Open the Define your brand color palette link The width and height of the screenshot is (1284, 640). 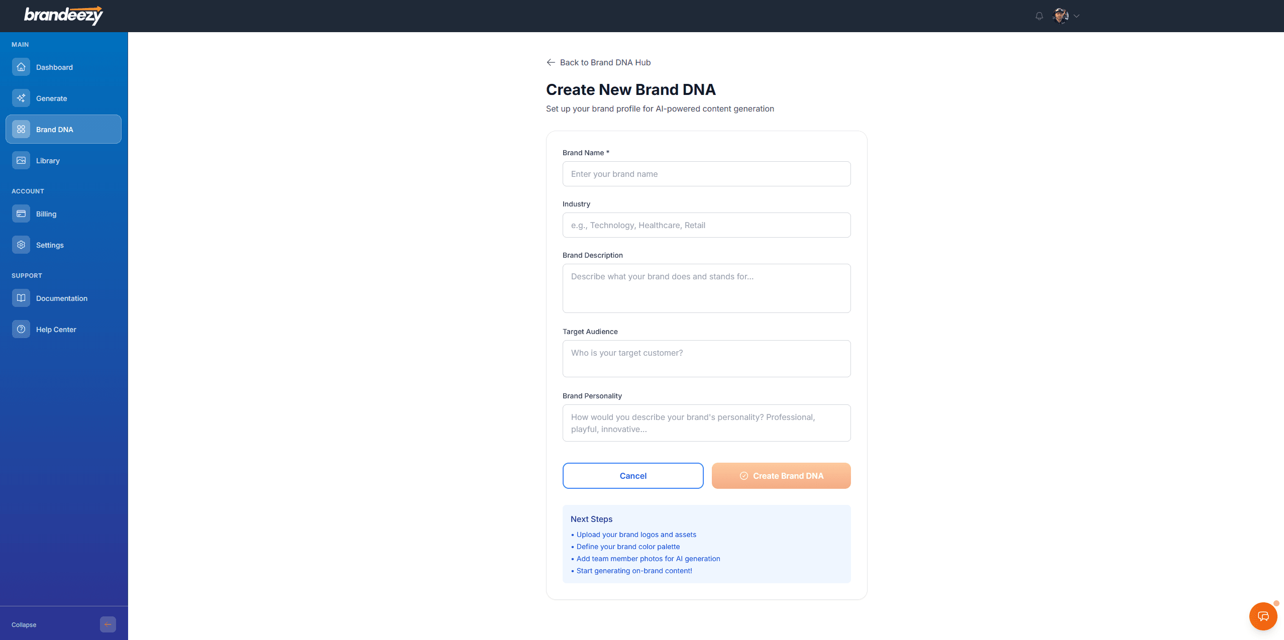(627, 547)
